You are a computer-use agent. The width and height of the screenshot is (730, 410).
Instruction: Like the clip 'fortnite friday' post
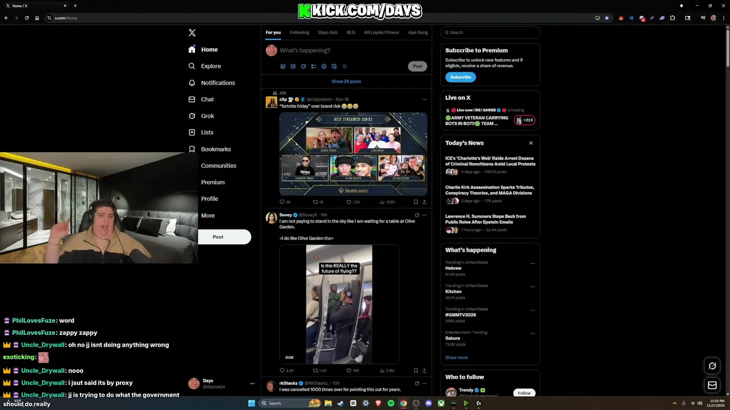coord(349,202)
